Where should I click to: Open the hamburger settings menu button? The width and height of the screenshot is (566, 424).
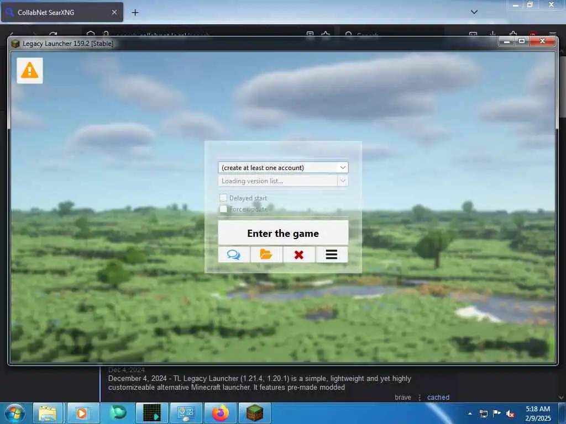[x=332, y=255]
